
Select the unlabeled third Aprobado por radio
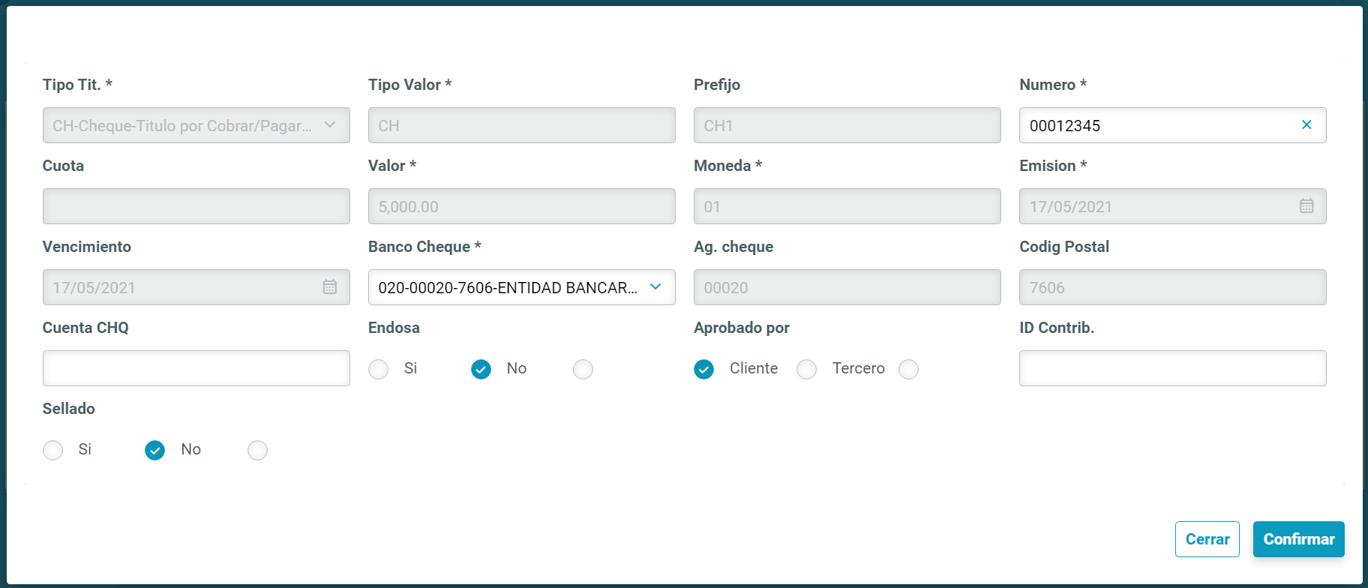(x=908, y=369)
